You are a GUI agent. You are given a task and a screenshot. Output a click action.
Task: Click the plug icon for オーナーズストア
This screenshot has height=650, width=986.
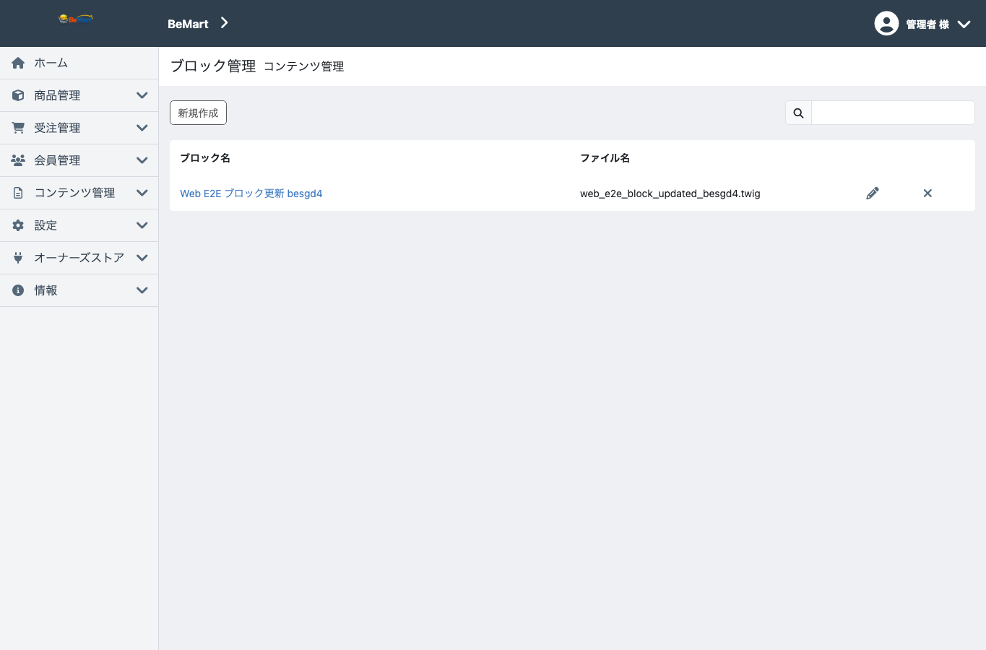pos(18,258)
